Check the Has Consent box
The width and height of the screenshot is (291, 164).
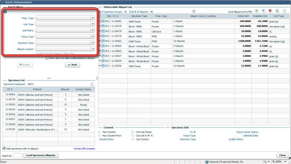[99, 132]
